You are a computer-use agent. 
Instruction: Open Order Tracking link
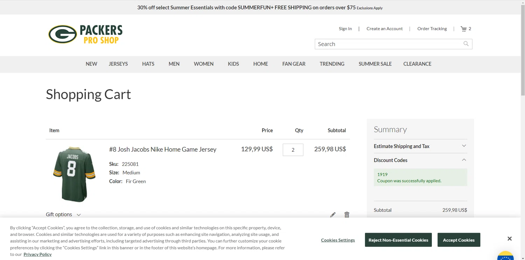point(432,29)
